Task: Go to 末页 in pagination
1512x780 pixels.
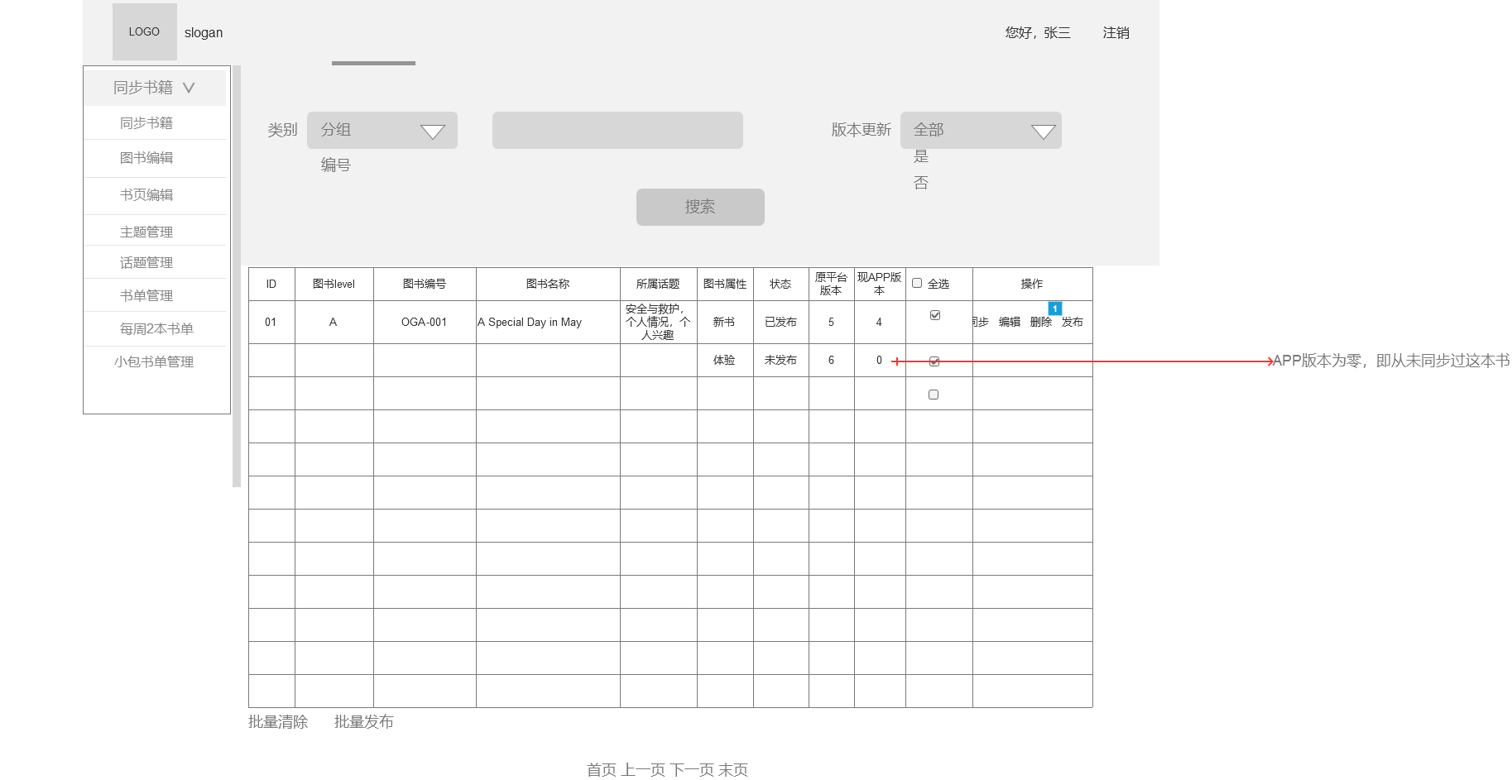Action: click(x=733, y=770)
